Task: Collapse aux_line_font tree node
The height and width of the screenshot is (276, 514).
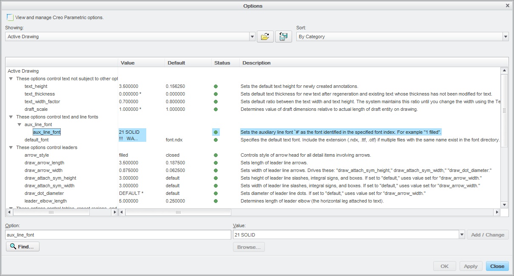Action: point(19,124)
